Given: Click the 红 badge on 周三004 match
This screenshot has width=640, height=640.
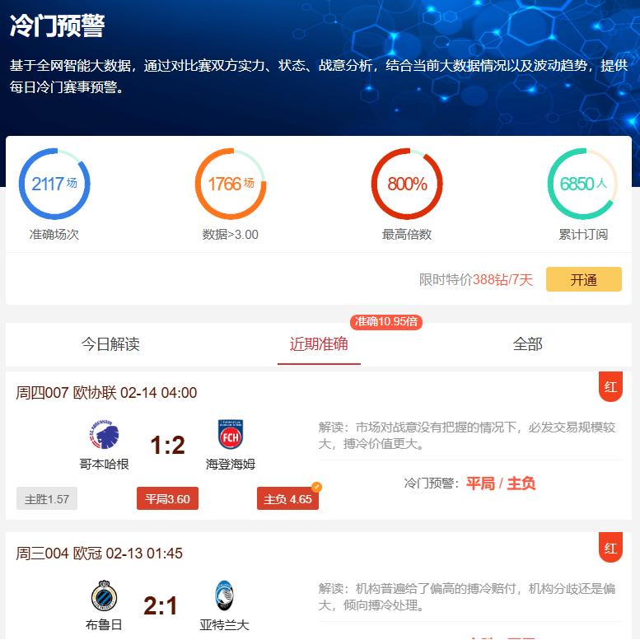Looking at the screenshot, I should click(x=610, y=548).
